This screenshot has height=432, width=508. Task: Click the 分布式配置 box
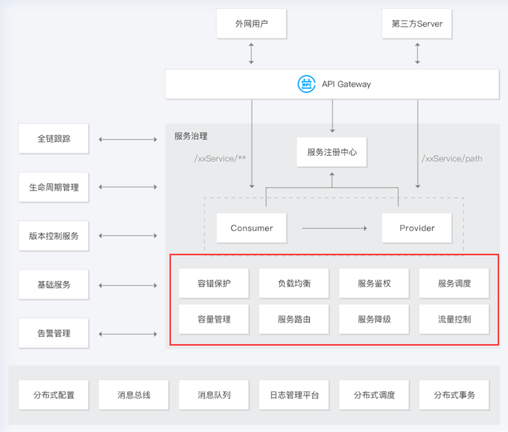click(x=53, y=395)
